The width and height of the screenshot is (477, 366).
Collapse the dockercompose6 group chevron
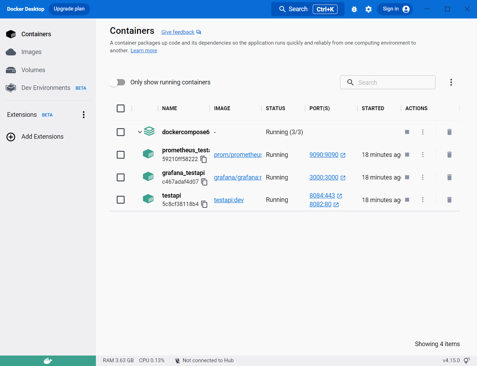click(140, 132)
